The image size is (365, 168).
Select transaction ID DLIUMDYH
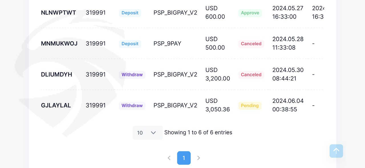tap(56, 74)
